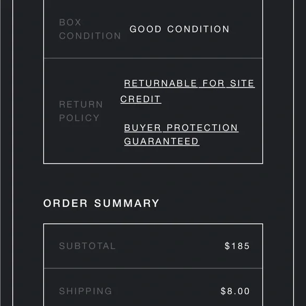Click the word POLICY in the gray label
The image size is (306, 306).
[x=79, y=118]
